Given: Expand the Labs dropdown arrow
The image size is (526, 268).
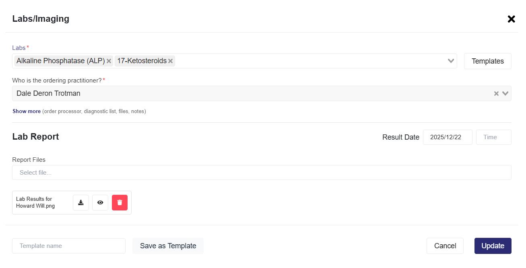Looking at the screenshot, I should (451, 61).
